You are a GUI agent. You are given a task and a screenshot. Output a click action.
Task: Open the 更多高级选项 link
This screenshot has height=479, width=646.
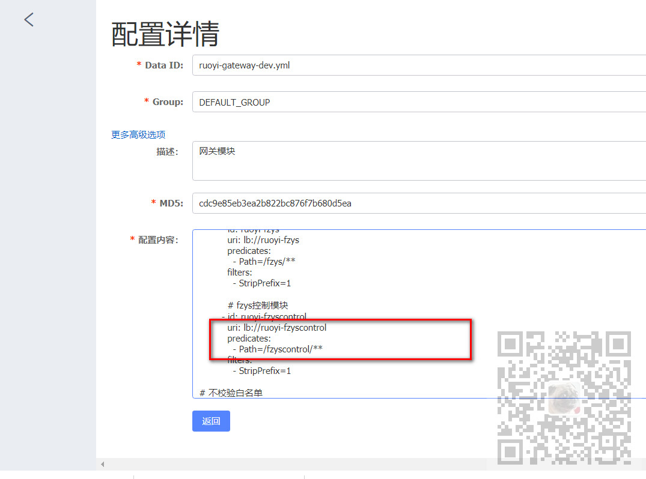tap(138, 134)
